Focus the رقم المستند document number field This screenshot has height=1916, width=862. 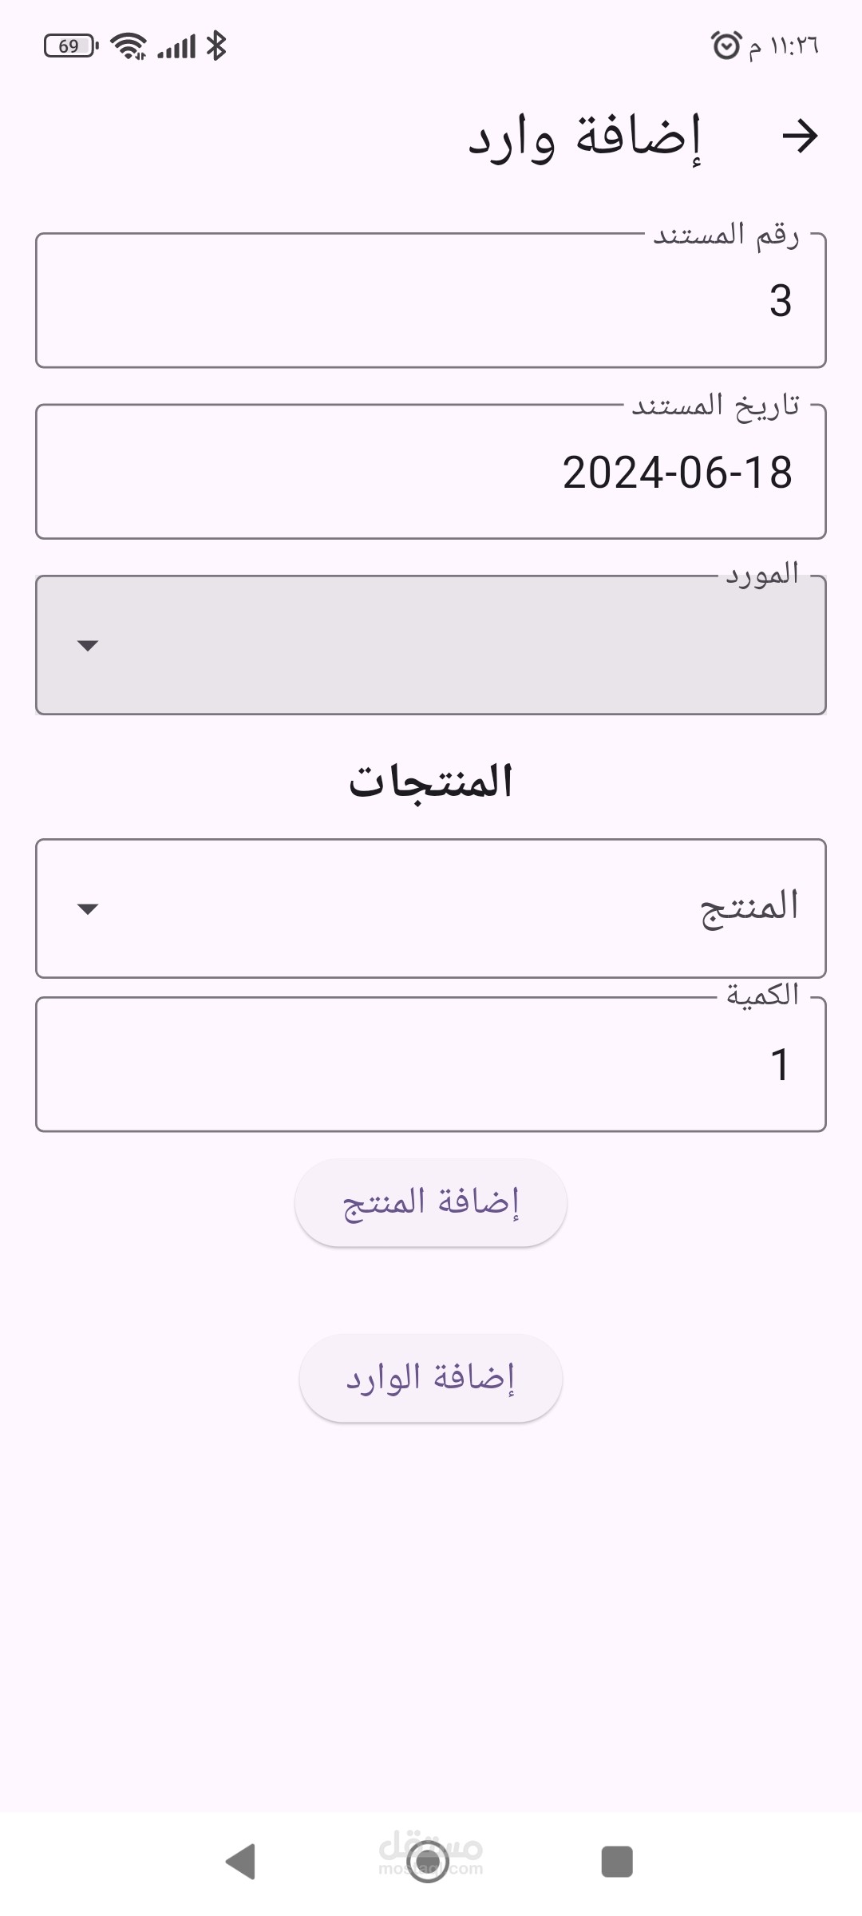tap(431, 301)
